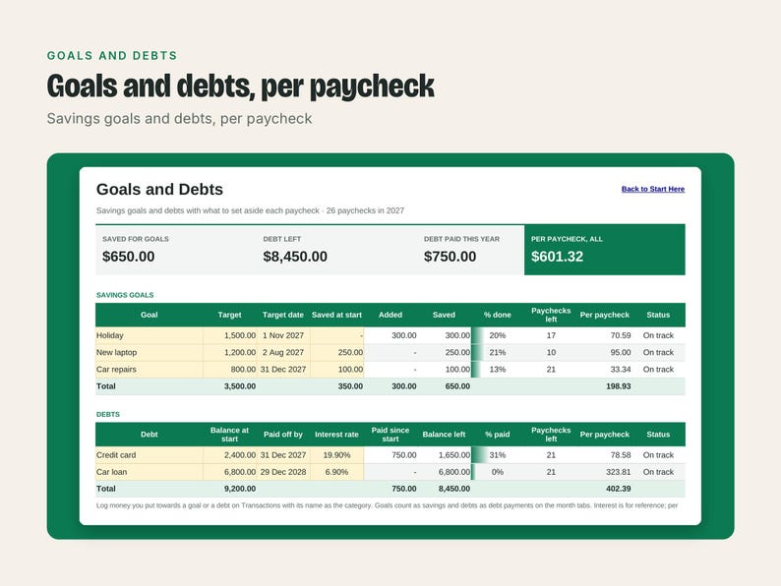This screenshot has width=781, height=586.
Task: Click Holiday 20% done progress cell
Action: pos(497,335)
